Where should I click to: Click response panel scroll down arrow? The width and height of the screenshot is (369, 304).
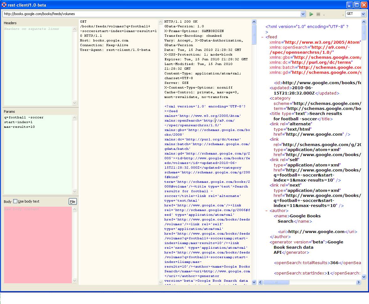pyautogui.click(x=254, y=282)
